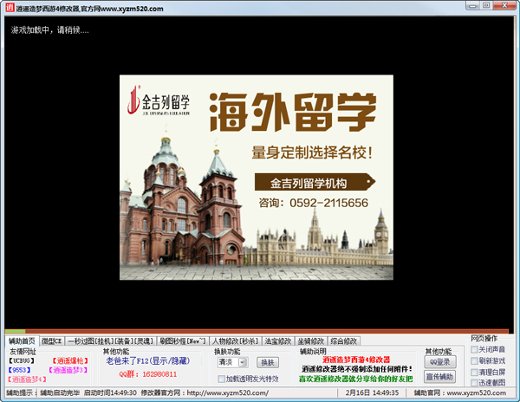Minimize the modifier window
Viewport: 520px width, 402px height.
(x=472, y=6)
